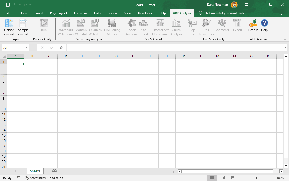This screenshot has height=181, width=289.
Task: Open the Upload Template tool
Action: (9, 27)
